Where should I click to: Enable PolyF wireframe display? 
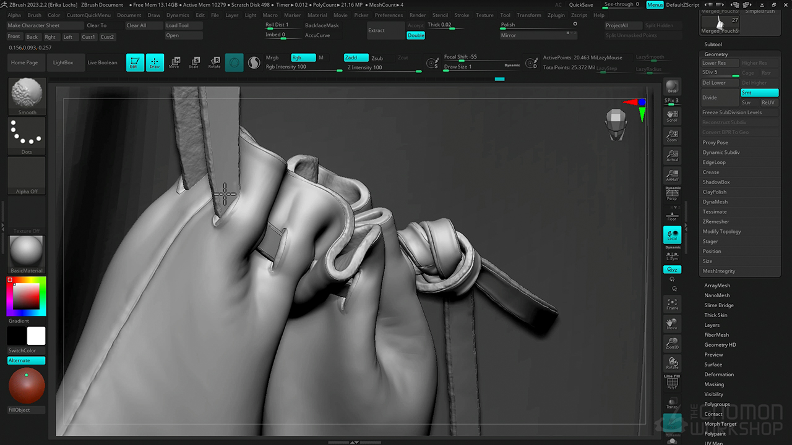tap(672, 383)
